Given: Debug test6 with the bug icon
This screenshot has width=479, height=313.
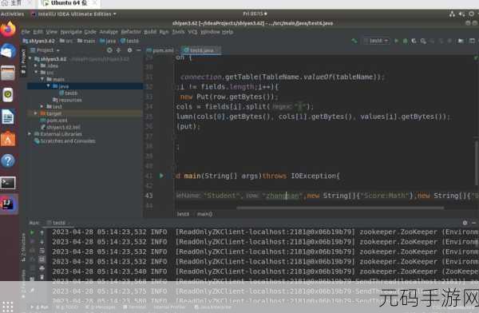Looking at the screenshot, I should click(x=405, y=41).
